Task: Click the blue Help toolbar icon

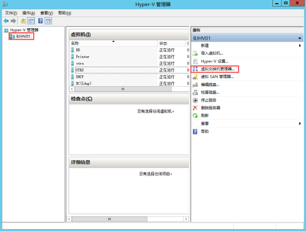Action: click(40, 21)
